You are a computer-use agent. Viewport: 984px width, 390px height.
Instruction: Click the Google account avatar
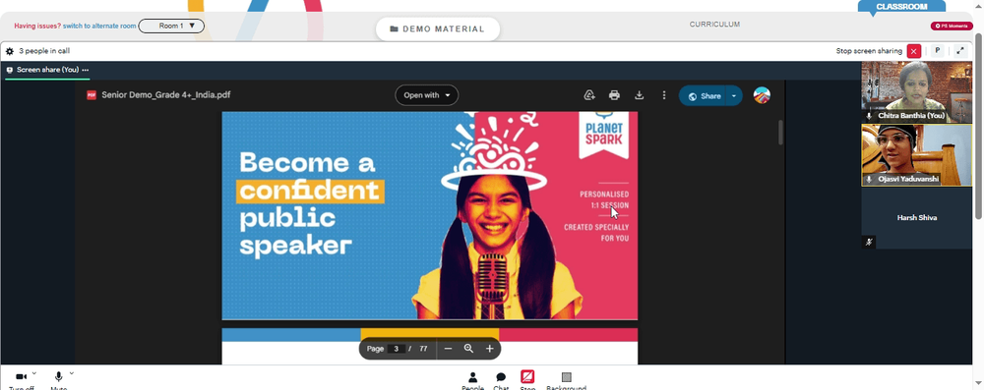tap(762, 95)
